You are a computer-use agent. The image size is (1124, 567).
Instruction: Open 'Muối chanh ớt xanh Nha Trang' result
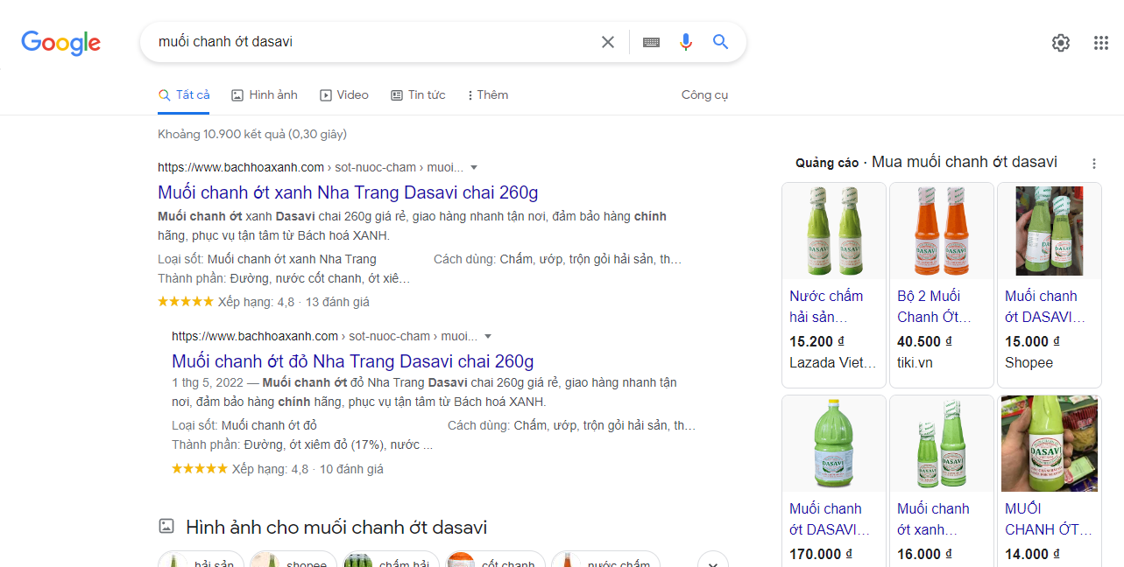348,192
